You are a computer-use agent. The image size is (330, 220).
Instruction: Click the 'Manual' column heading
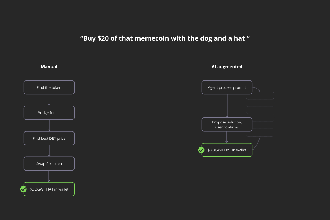49,67
